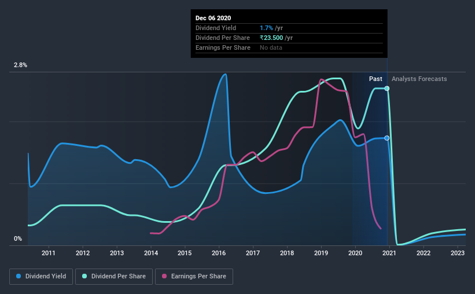This screenshot has height=294, width=475.
Task: Click the teal Dividend Per Share legend dot
Action: (x=84, y=276)
